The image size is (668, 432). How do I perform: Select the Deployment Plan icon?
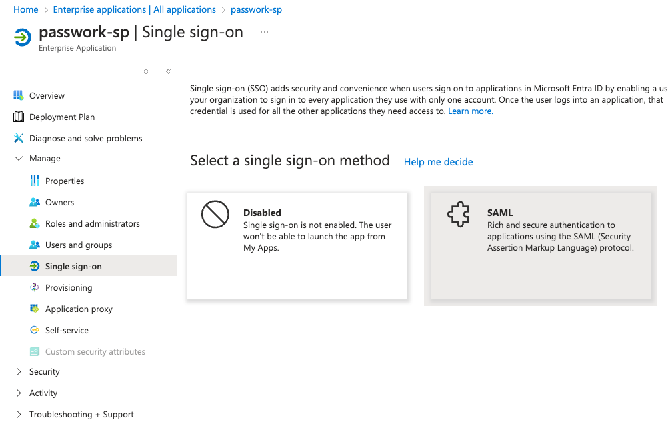pyautogui.click(x=19, y=117)
